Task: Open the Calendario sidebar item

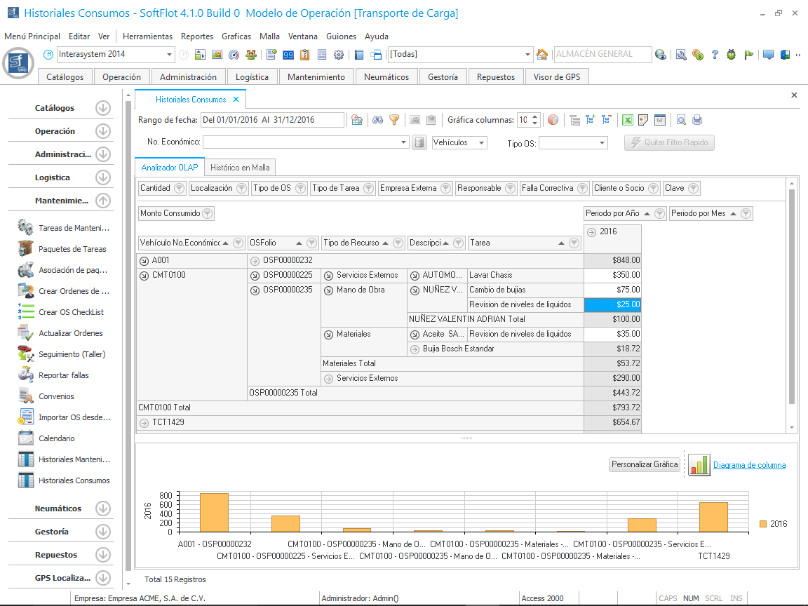Action: click(57, 438)
